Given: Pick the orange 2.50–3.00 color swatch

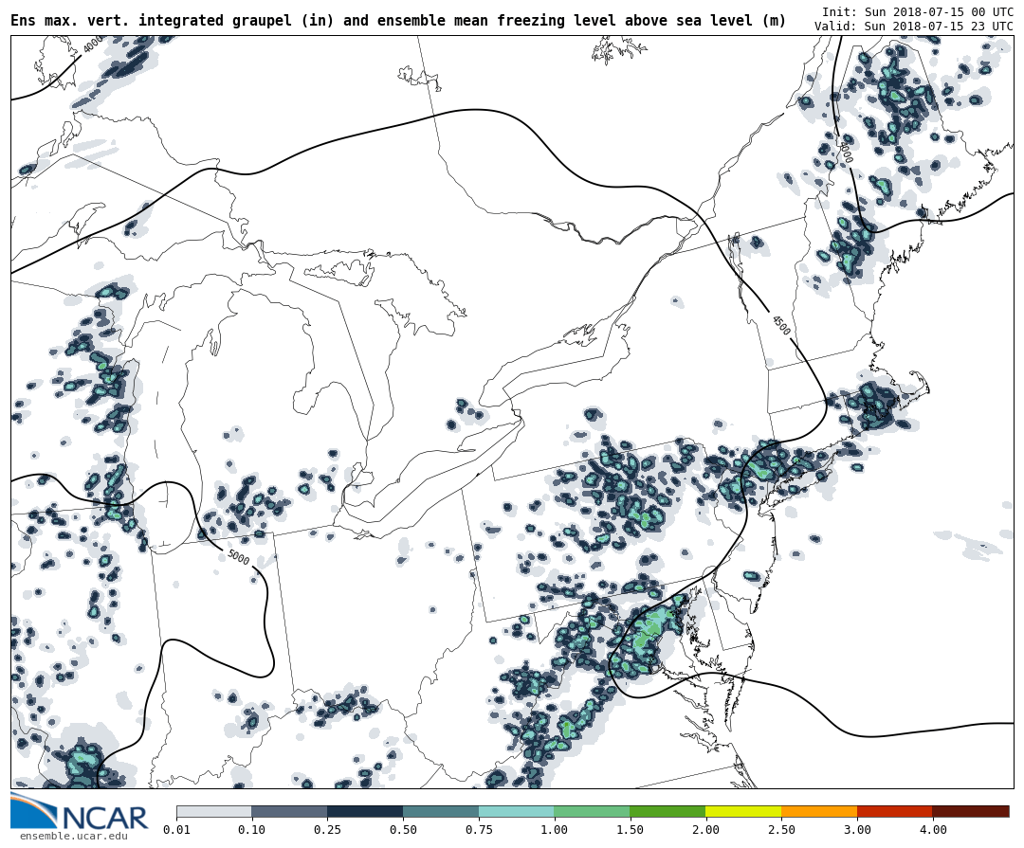Looking at the screenshot, I should [819, 812].
